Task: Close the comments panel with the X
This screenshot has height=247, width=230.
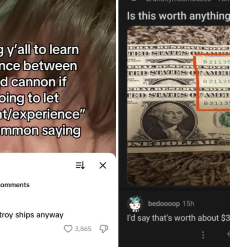Action: click(x=103, y=165)
